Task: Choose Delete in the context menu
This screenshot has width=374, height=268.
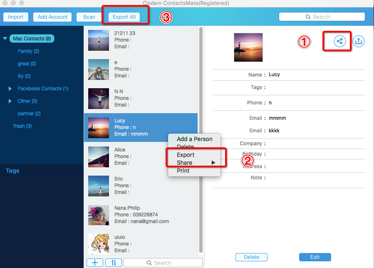Action: (185, 146)
